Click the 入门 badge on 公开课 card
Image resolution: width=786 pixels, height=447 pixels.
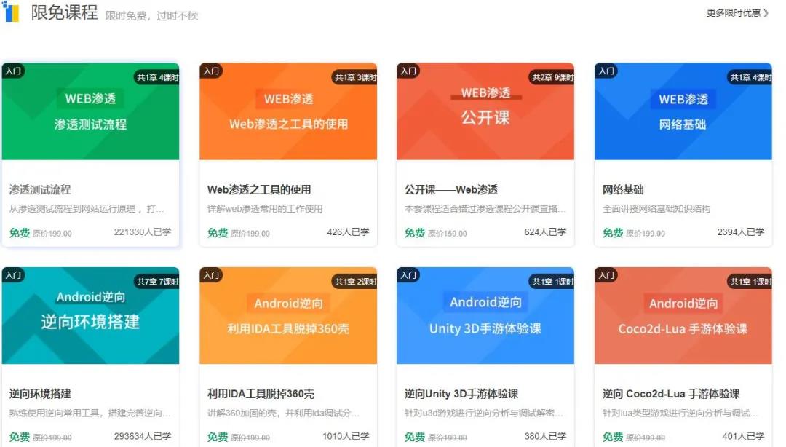tap(408, 71)
